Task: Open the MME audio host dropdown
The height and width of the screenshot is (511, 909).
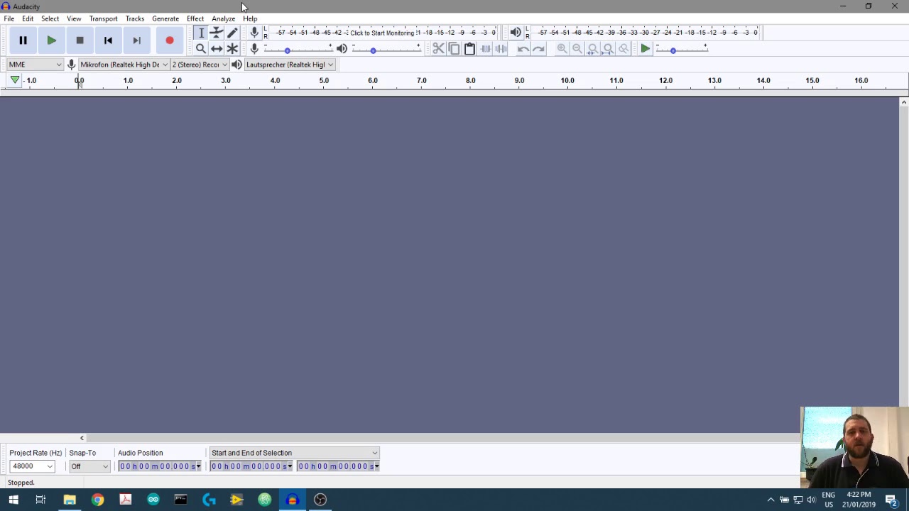Action: (x=35, y=65)
